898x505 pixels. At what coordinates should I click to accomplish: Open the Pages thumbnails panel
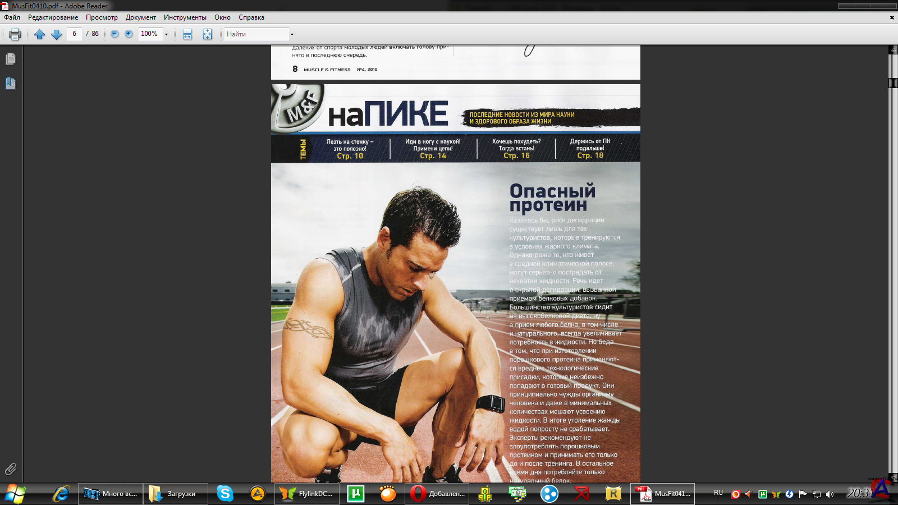click(10, 59)
